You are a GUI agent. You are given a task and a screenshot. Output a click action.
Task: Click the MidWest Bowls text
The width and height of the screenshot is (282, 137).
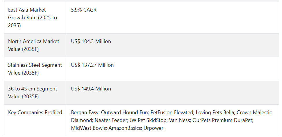pos(88,128)
